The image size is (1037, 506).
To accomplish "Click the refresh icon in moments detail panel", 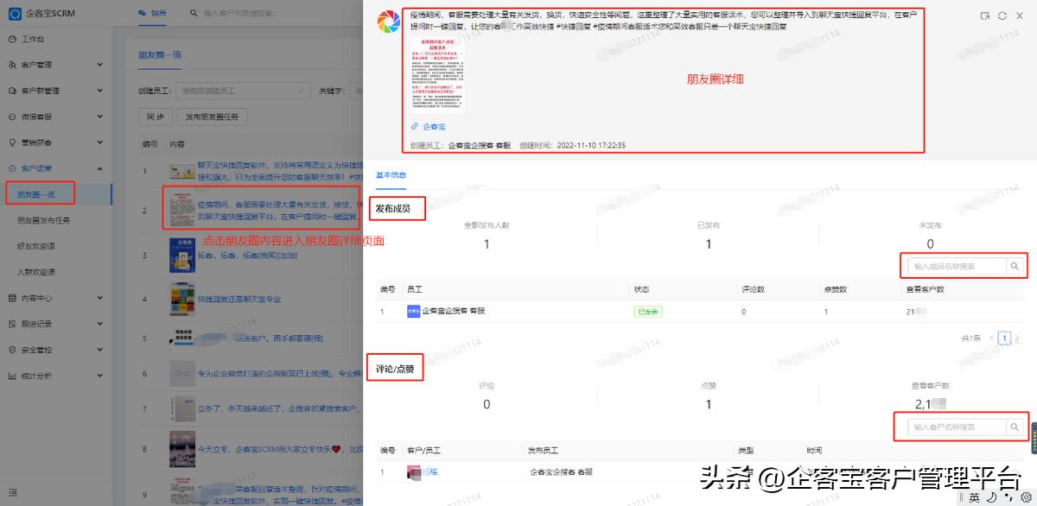I will point(1003,15).
